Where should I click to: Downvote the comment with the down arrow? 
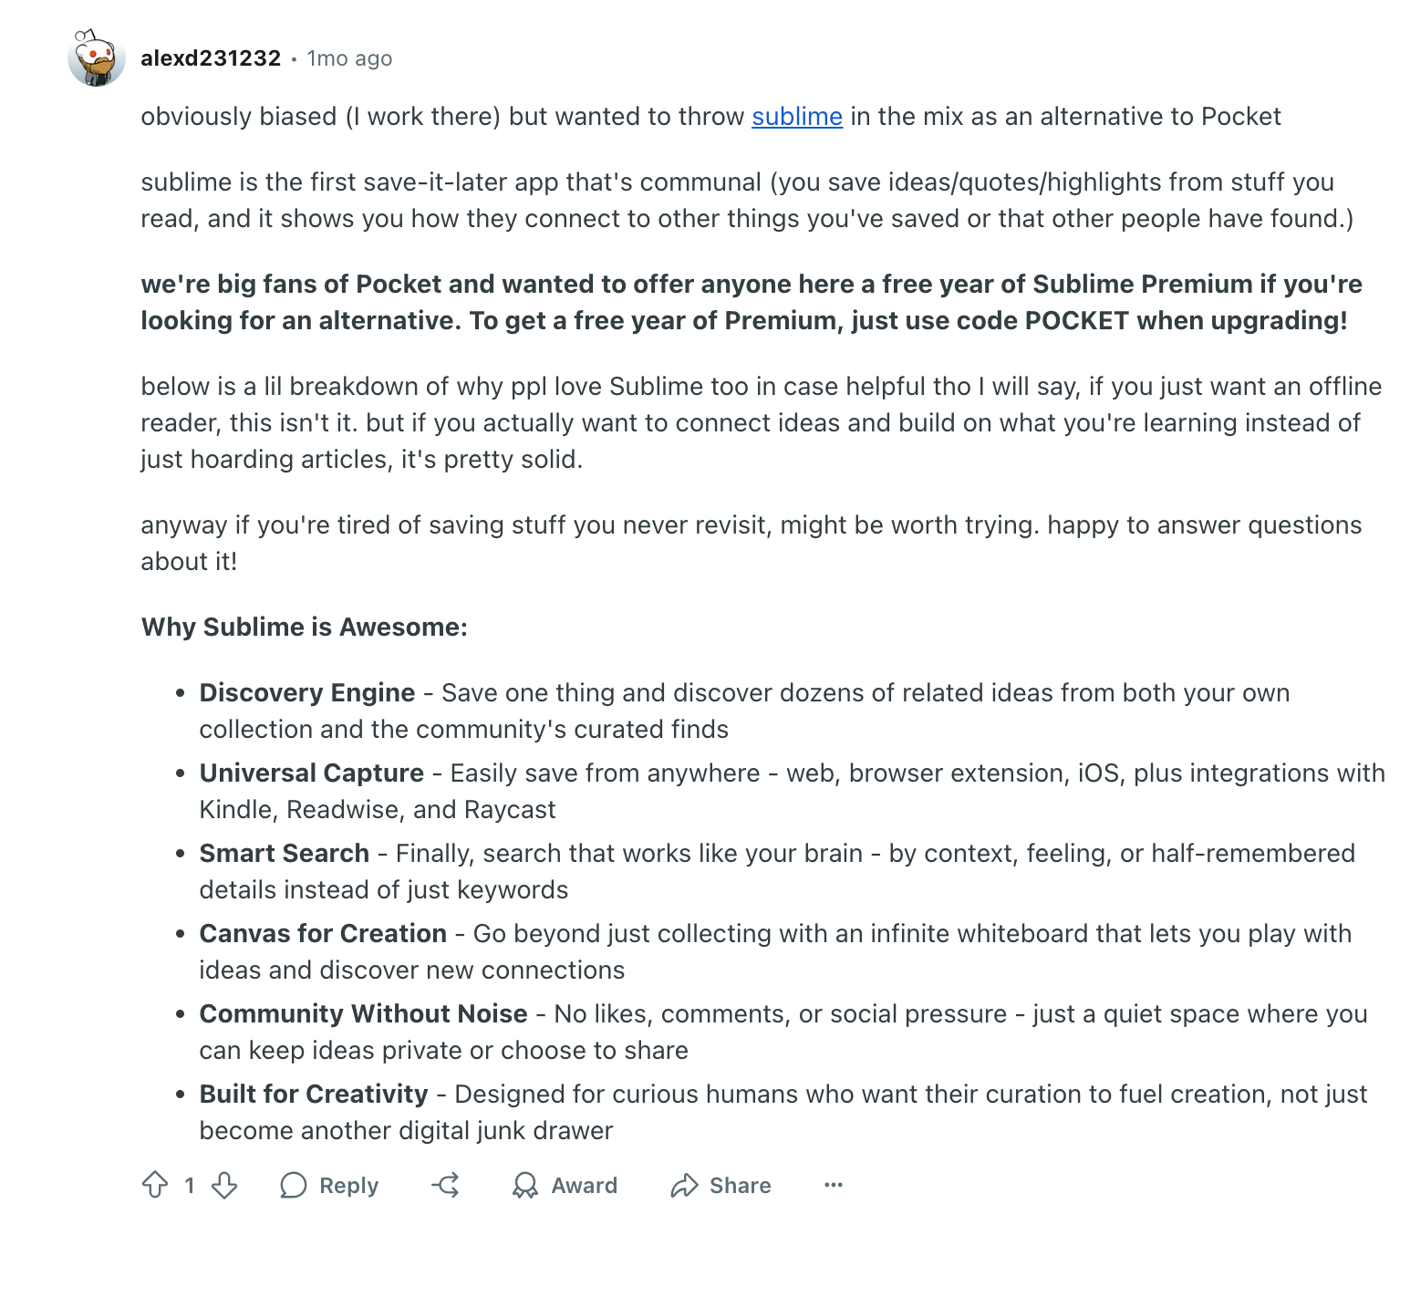[224, 1185]
